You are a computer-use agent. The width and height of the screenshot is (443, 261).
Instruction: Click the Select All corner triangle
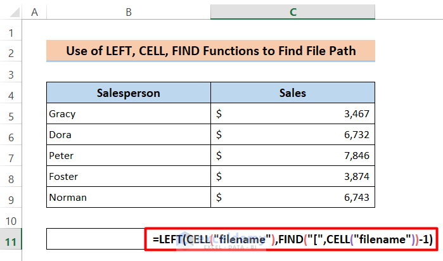coord(11,11)
